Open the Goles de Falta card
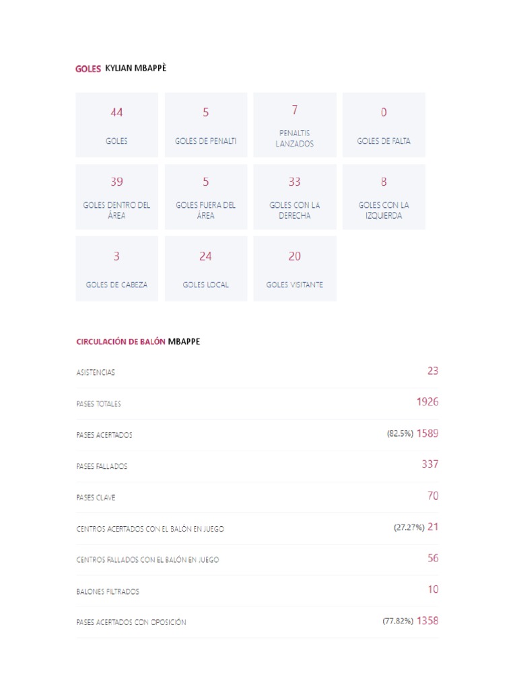517x689 pixels. (384, 125)
